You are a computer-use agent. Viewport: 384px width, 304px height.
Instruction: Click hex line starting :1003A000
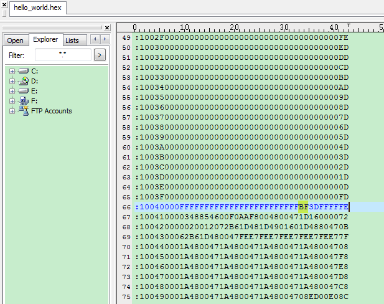[x=241, y=147]
